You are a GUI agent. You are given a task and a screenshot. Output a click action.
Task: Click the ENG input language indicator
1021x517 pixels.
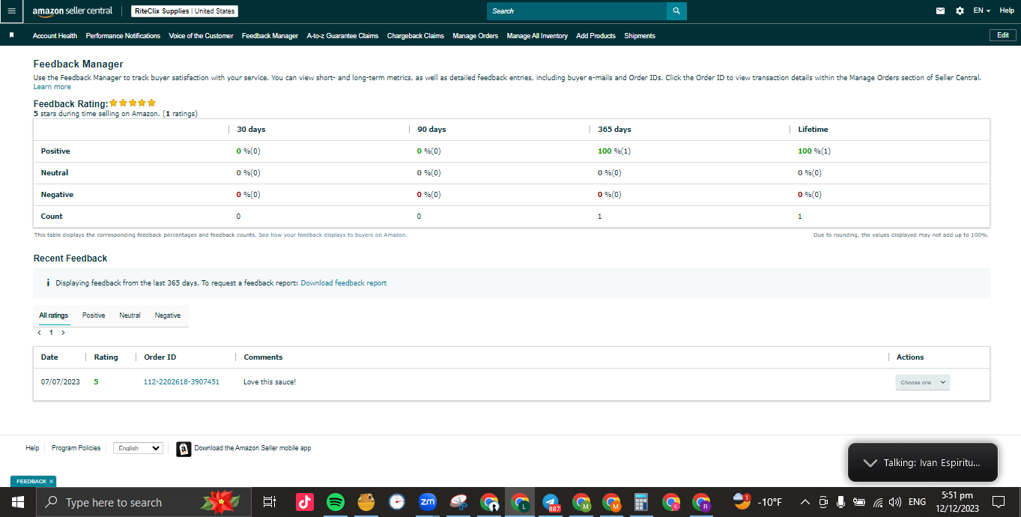pos(917,502)
